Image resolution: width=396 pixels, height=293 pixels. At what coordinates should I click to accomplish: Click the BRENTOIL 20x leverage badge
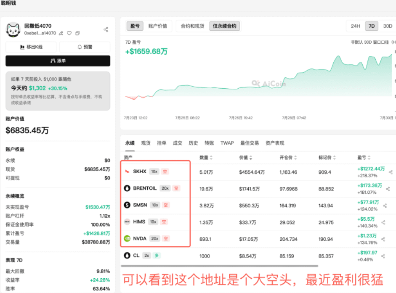[165, 188]
